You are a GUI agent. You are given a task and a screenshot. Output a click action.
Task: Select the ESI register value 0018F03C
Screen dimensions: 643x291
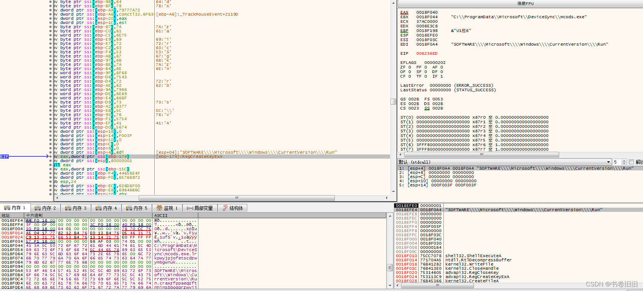(x=427, y=40)
